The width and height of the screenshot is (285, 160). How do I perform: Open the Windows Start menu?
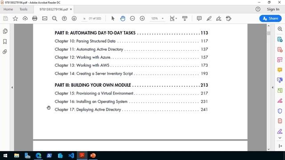click(x=5, y=156)
